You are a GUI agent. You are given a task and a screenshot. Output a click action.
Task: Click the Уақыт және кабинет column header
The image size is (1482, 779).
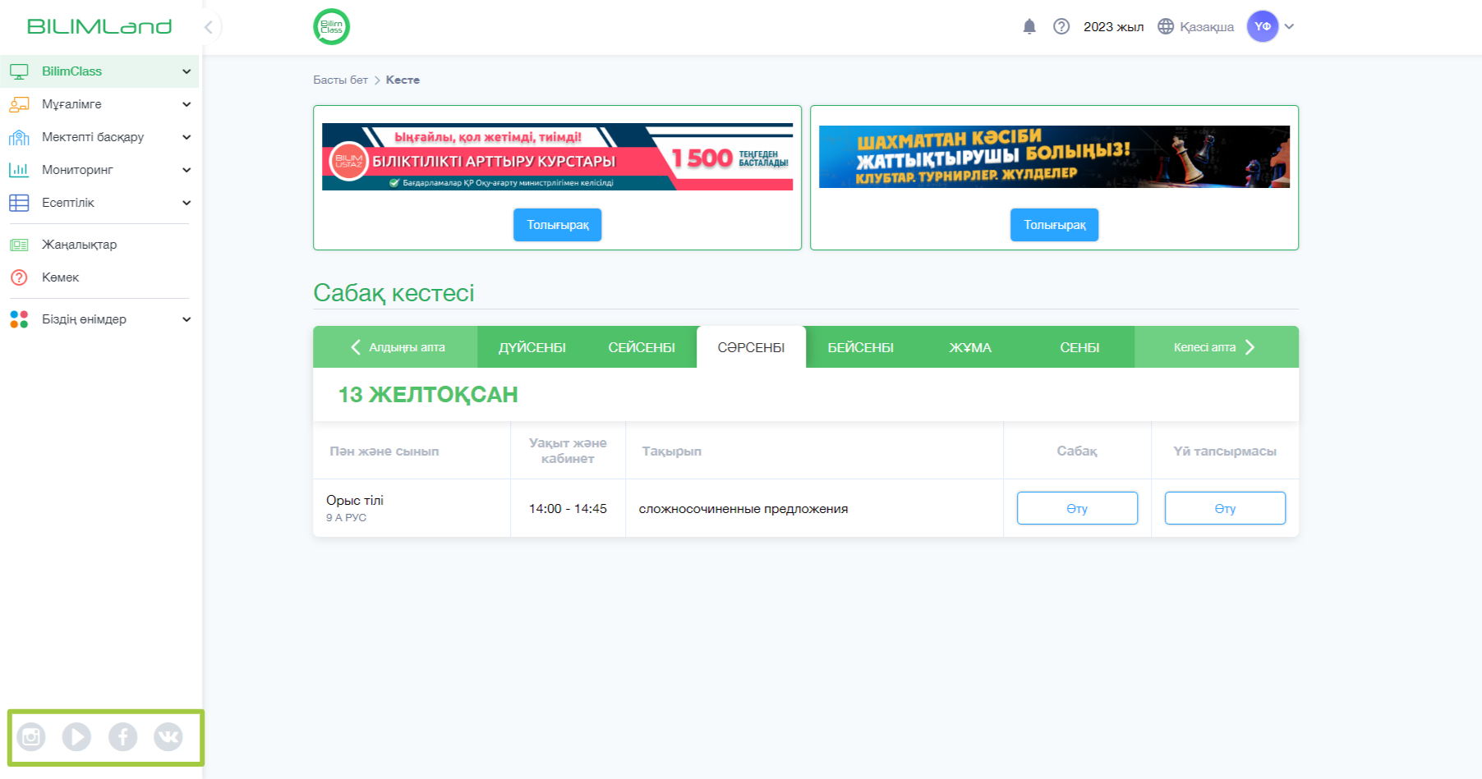click(568, 451)
